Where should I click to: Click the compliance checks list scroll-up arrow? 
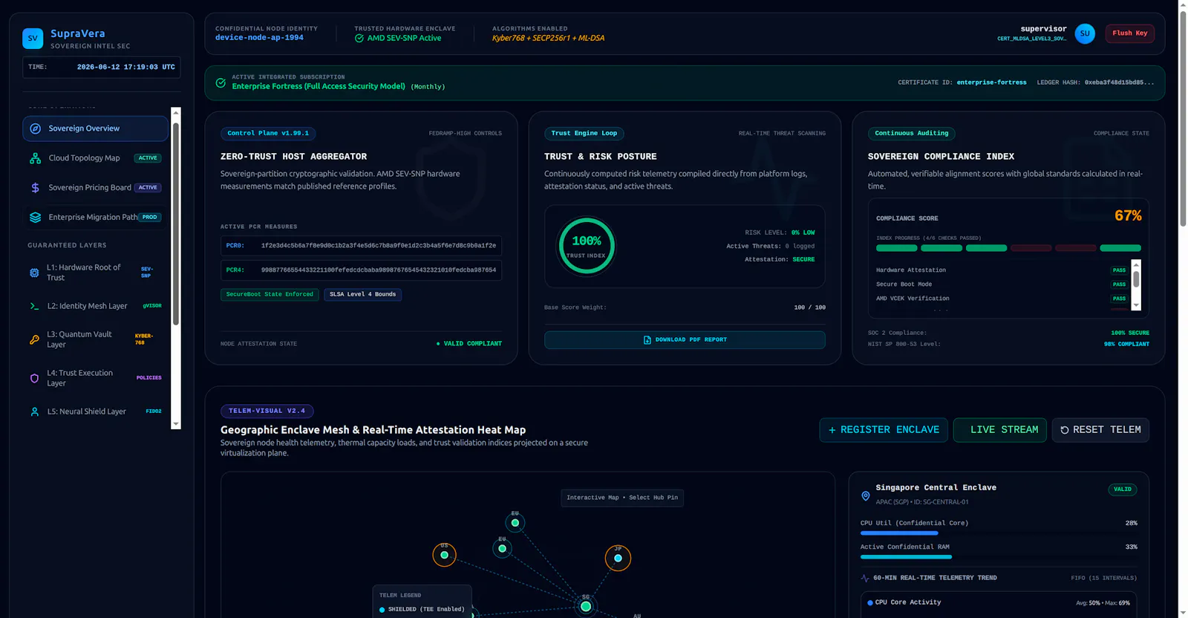tap(1136, 264)
